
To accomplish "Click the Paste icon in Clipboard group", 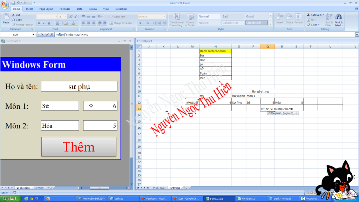I will click(6, 18).
